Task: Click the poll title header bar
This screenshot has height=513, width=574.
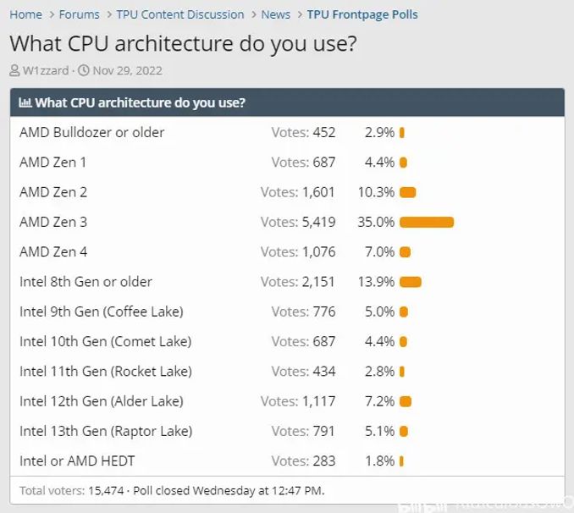Action: [287, 102]
